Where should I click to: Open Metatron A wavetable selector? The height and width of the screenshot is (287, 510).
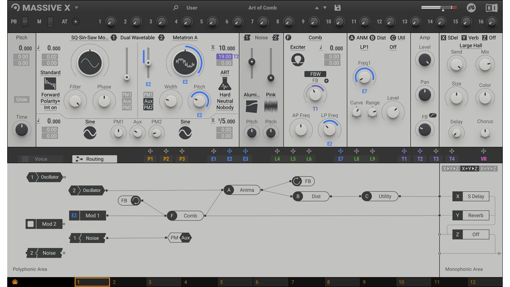point(185,37)
